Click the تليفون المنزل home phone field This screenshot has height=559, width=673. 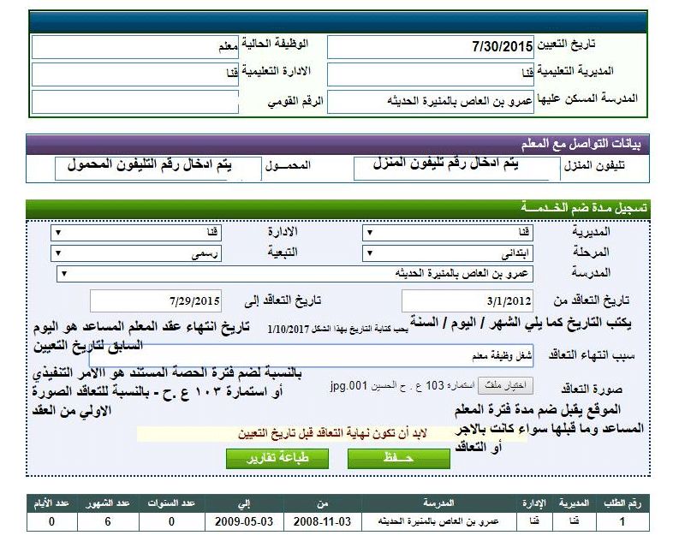(456, 169)
